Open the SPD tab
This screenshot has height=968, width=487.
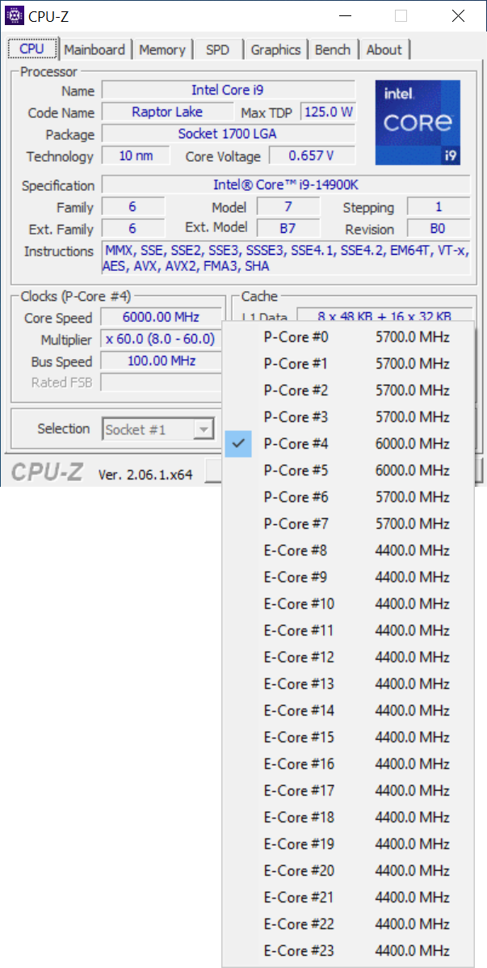[x=217, y=50]
